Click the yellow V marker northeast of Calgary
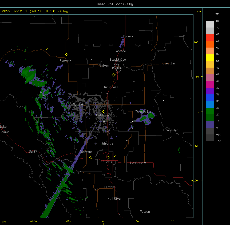This screenshot has width=230, height=225. [114, 156]
